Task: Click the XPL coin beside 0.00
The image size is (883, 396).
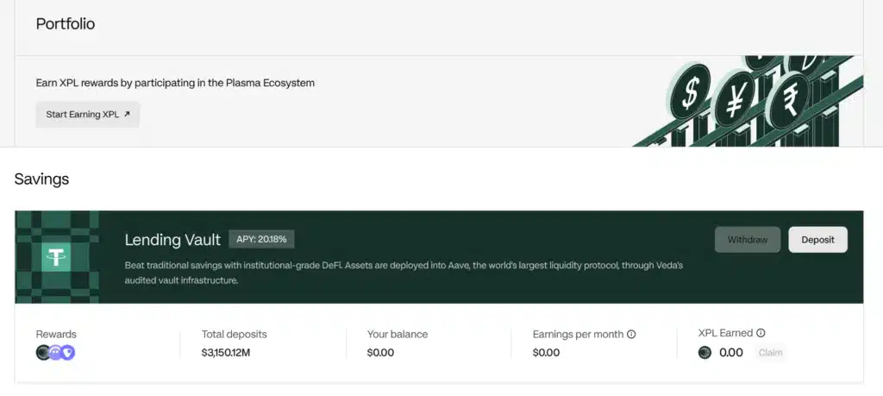Action: click(705, 352)
